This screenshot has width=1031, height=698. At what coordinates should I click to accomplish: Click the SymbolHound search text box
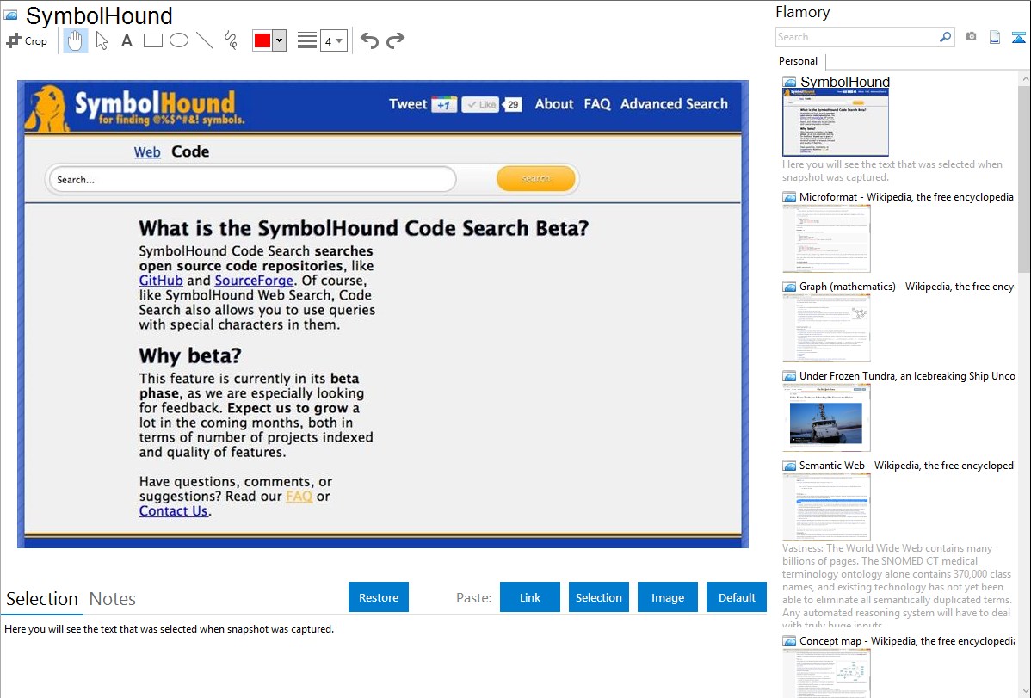(x=252, y=179)
